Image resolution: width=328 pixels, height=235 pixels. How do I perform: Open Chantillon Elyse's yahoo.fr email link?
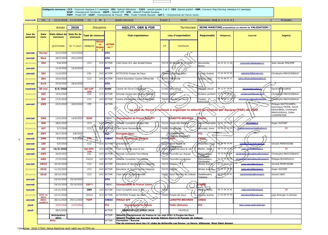pyautogui.click(x=252, y=144)
